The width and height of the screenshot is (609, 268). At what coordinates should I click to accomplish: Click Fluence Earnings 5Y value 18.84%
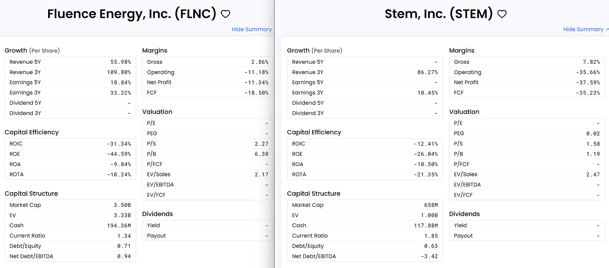[120, 82]
